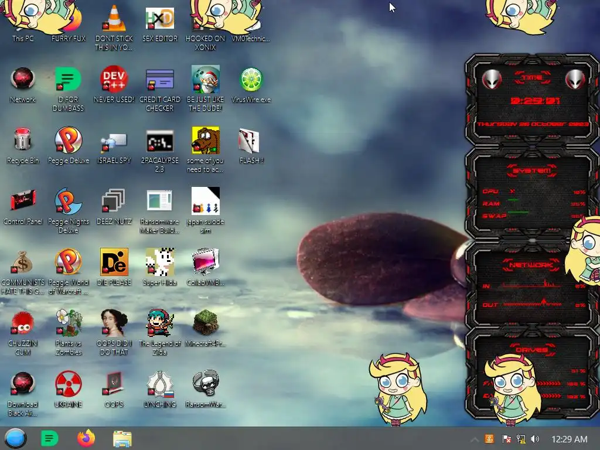The image size is (600, 450).
Task: Select the D FOR DUMBASS shortcut
Action: [x=68, y=89]
